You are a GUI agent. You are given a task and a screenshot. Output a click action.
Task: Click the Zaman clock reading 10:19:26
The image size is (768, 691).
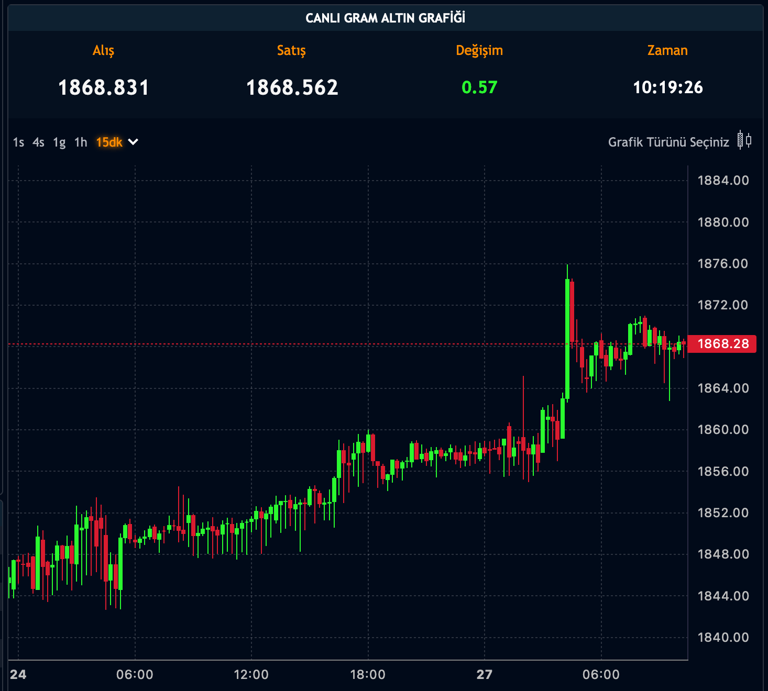(x=667, y=87)
